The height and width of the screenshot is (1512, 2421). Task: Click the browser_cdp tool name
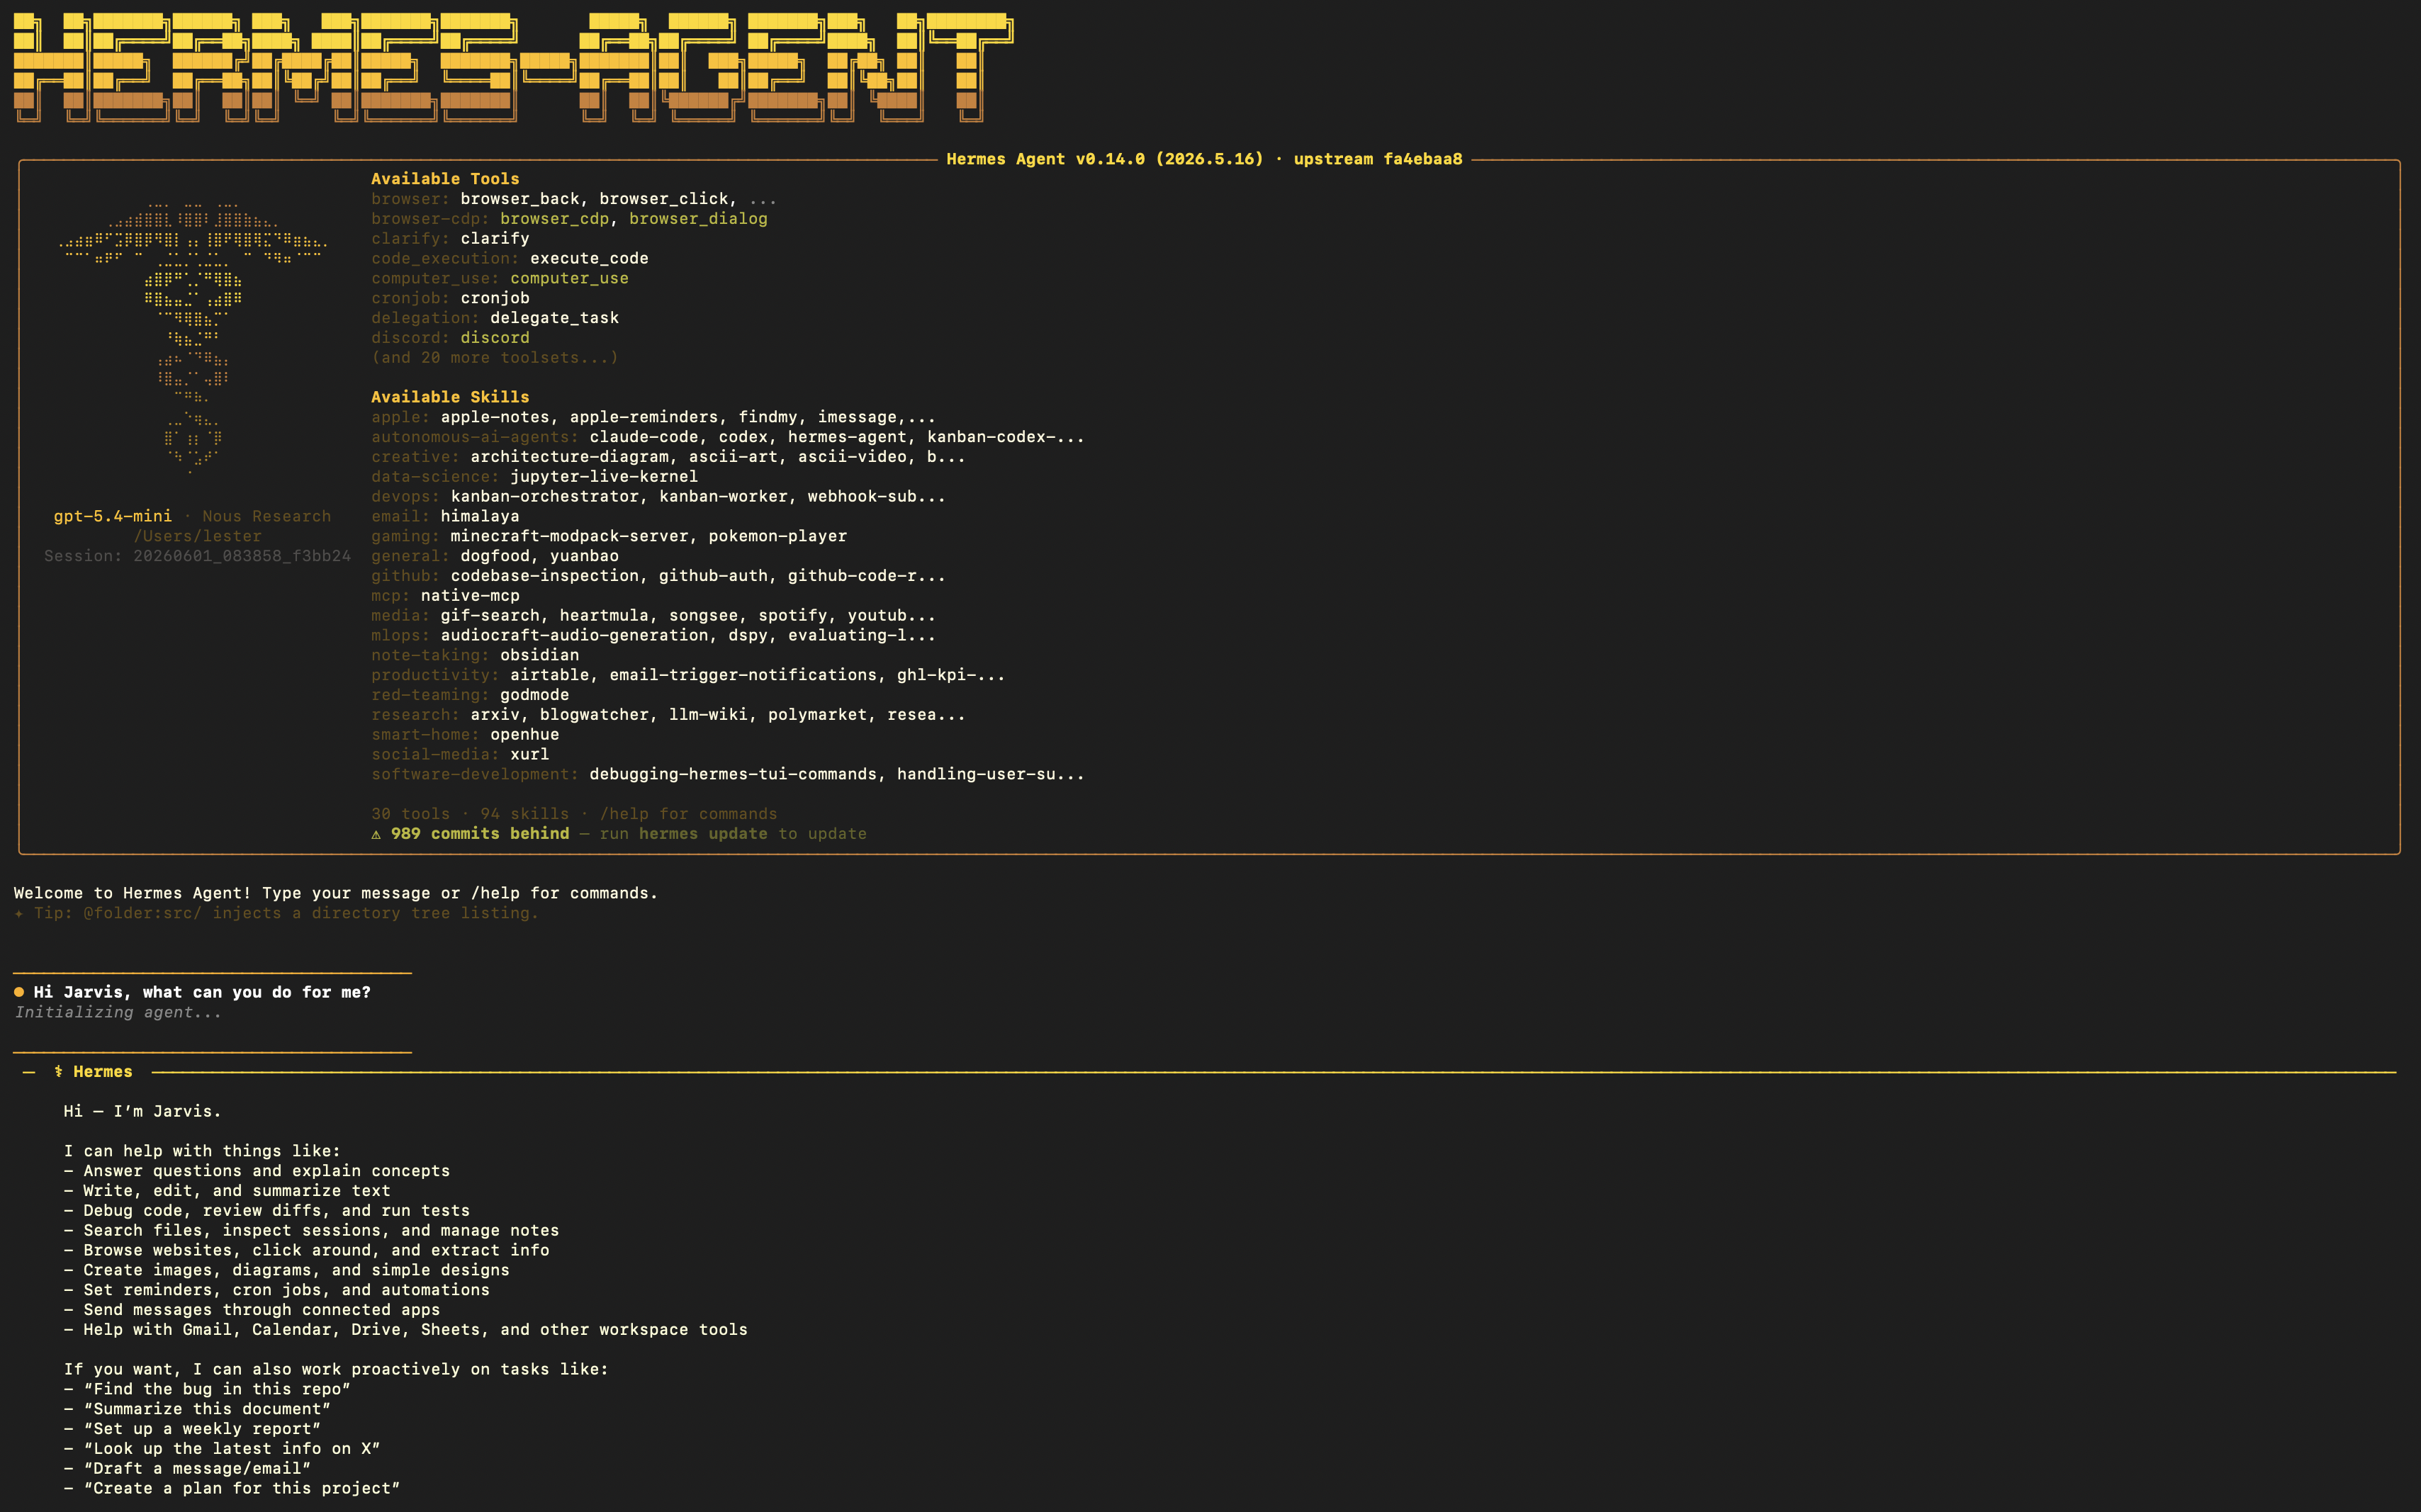click(555, 219)
